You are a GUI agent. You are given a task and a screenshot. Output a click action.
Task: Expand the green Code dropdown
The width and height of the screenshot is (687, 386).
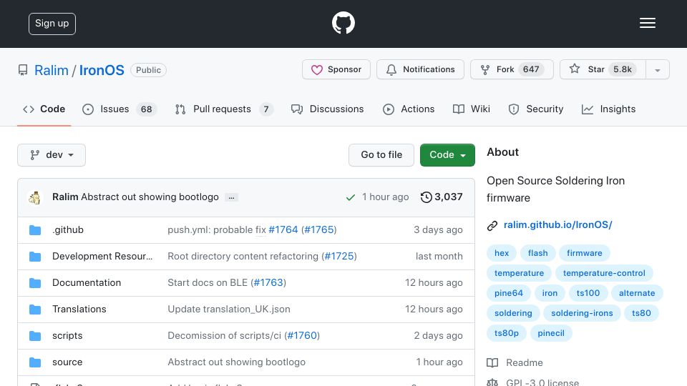coord(447,155)
